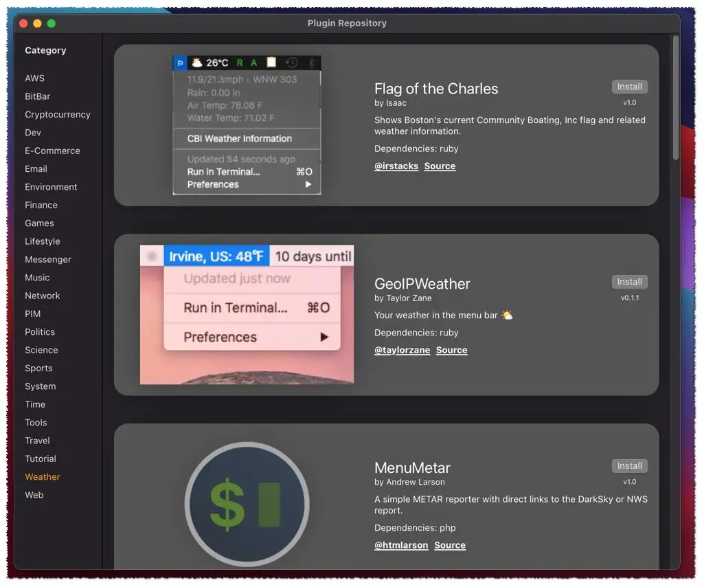Select the highlighted Weather category

(x=42, y=476)
